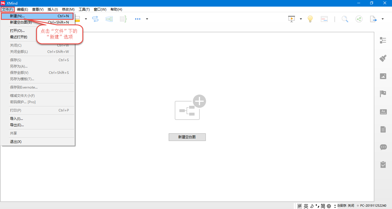Open the Outline panel from right sidebar
The image size is (392, 209).
click(383, 40)
